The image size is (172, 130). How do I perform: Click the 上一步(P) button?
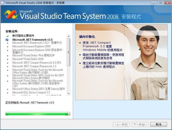(121, 124)
